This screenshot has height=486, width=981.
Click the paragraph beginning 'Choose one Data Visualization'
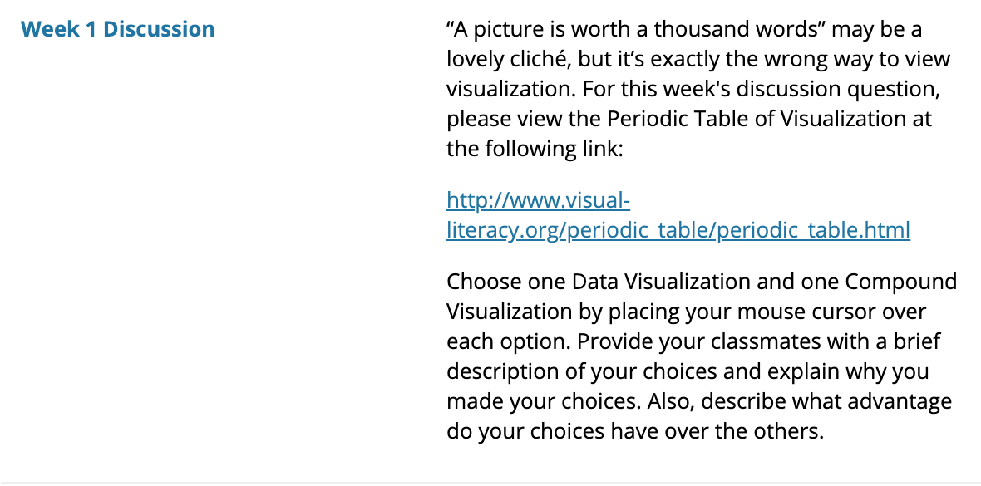(702, 356)
